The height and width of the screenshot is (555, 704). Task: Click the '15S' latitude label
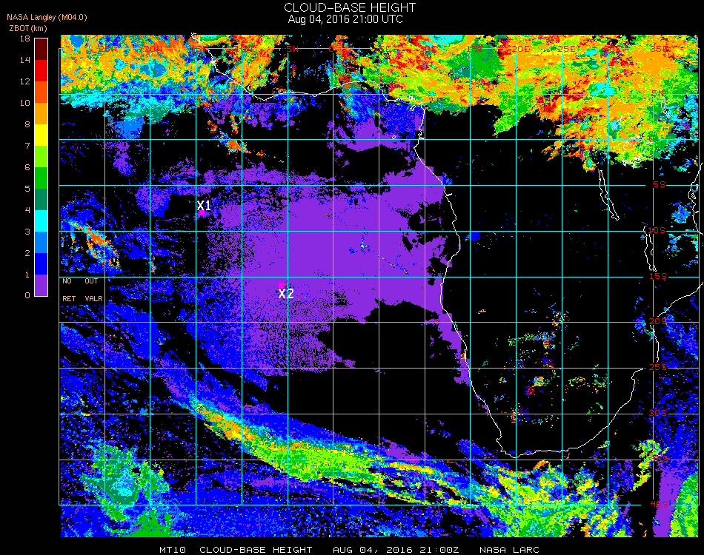658,276
